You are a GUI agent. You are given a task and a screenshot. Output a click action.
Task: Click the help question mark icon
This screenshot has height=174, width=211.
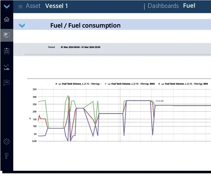point(6,156)
